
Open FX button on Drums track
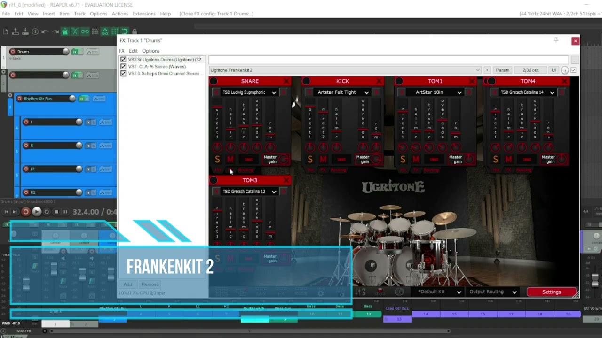click(75, 52)
